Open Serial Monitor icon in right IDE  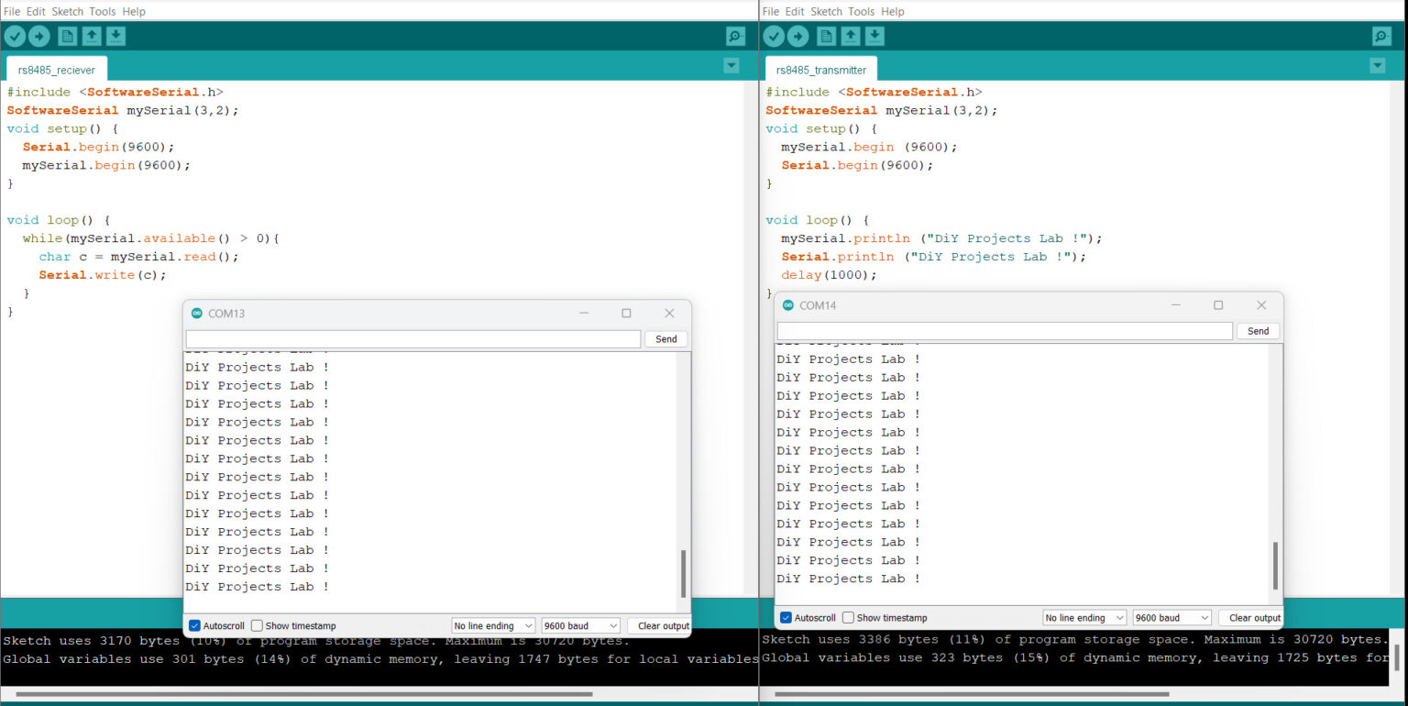coord(1381,37)
